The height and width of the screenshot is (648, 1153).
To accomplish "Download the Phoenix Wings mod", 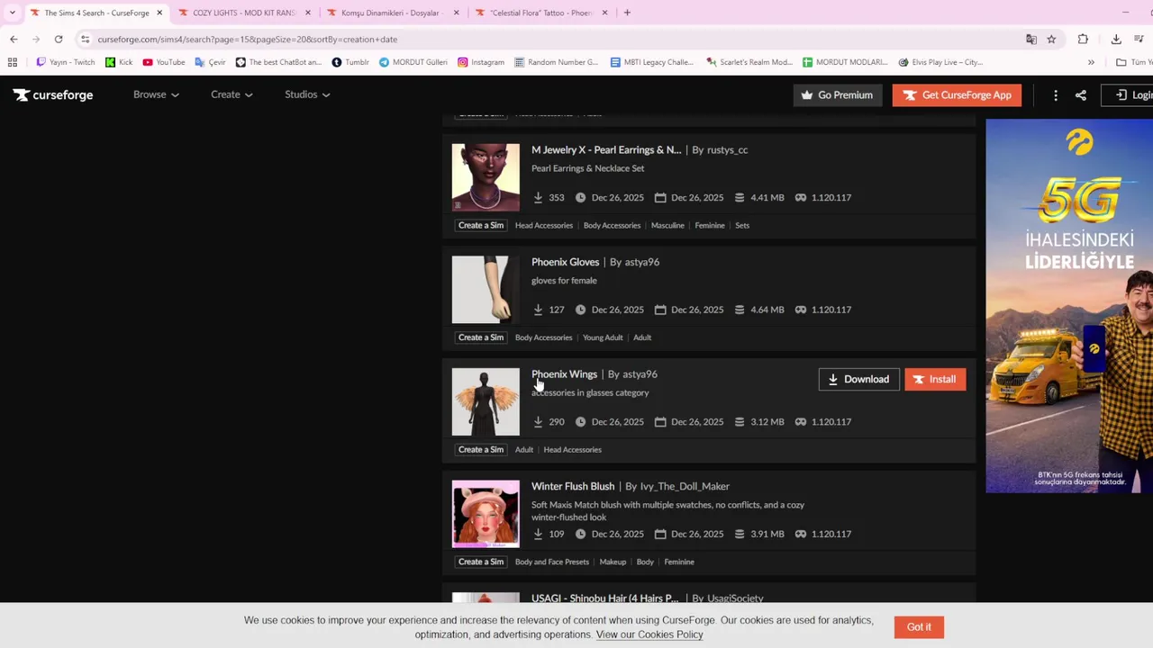I will pos(858,380).
